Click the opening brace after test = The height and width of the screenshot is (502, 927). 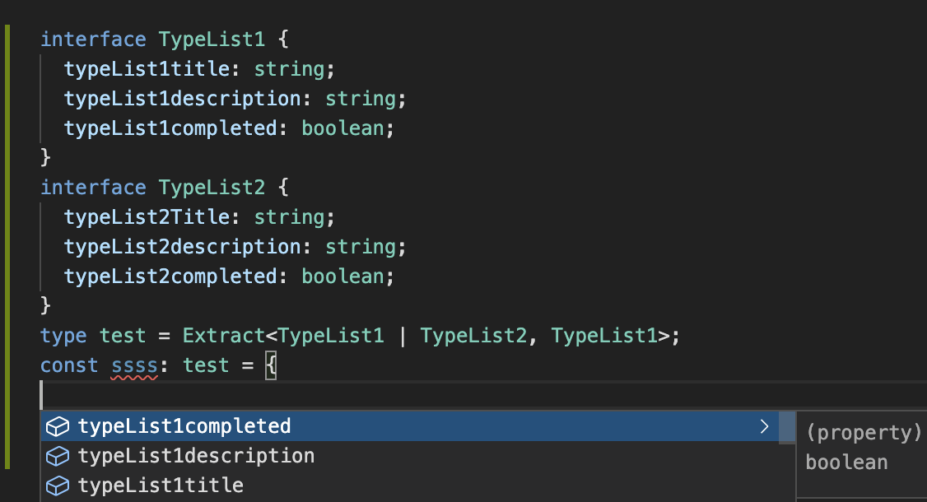[271, 365]
